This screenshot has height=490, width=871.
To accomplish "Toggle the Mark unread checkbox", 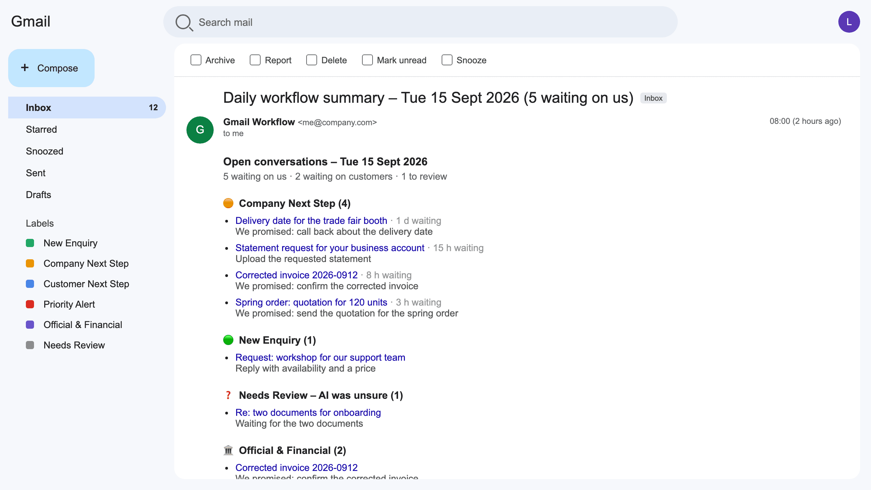I will point(367,60).
